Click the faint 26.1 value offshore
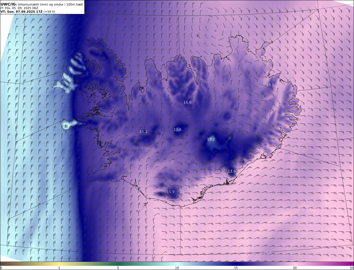Image resolution: width=354 pixels, height=270 pixels. (x=305, y=168)
